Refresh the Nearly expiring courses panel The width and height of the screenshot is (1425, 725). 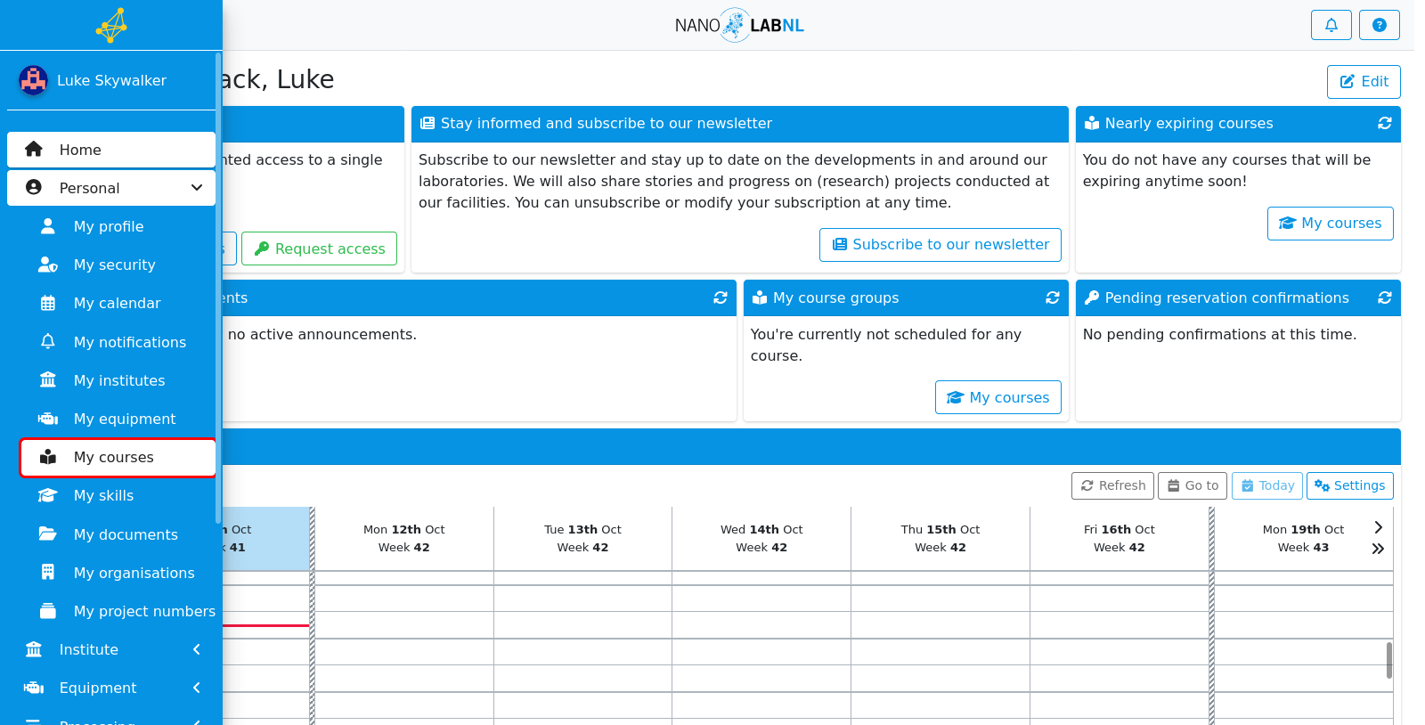click(1384, 124)
